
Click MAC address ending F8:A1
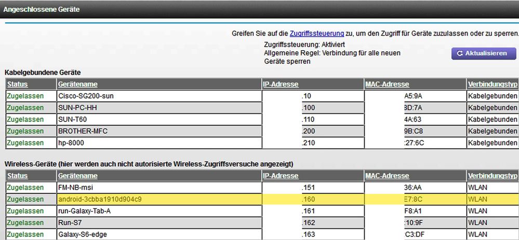click(412, 210)
